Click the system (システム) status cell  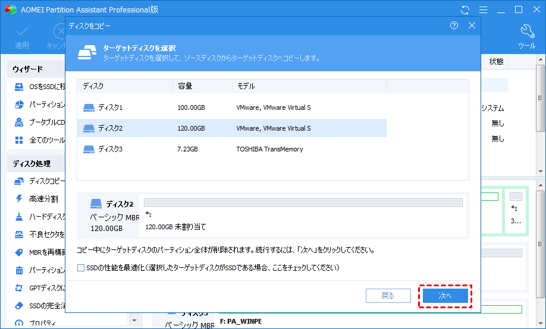pos(493,109)
